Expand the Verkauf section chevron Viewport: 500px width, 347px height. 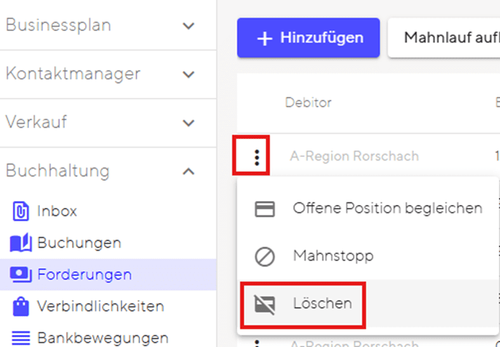188,122
